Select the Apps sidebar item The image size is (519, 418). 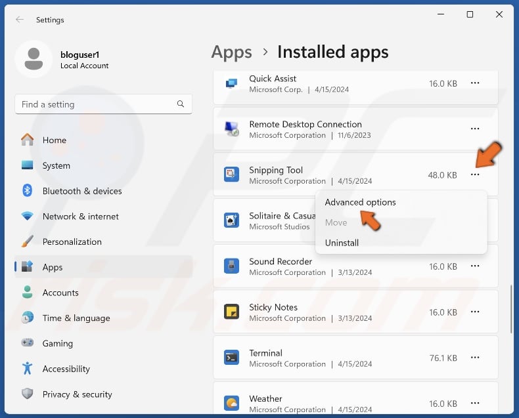tap(104, 267)
